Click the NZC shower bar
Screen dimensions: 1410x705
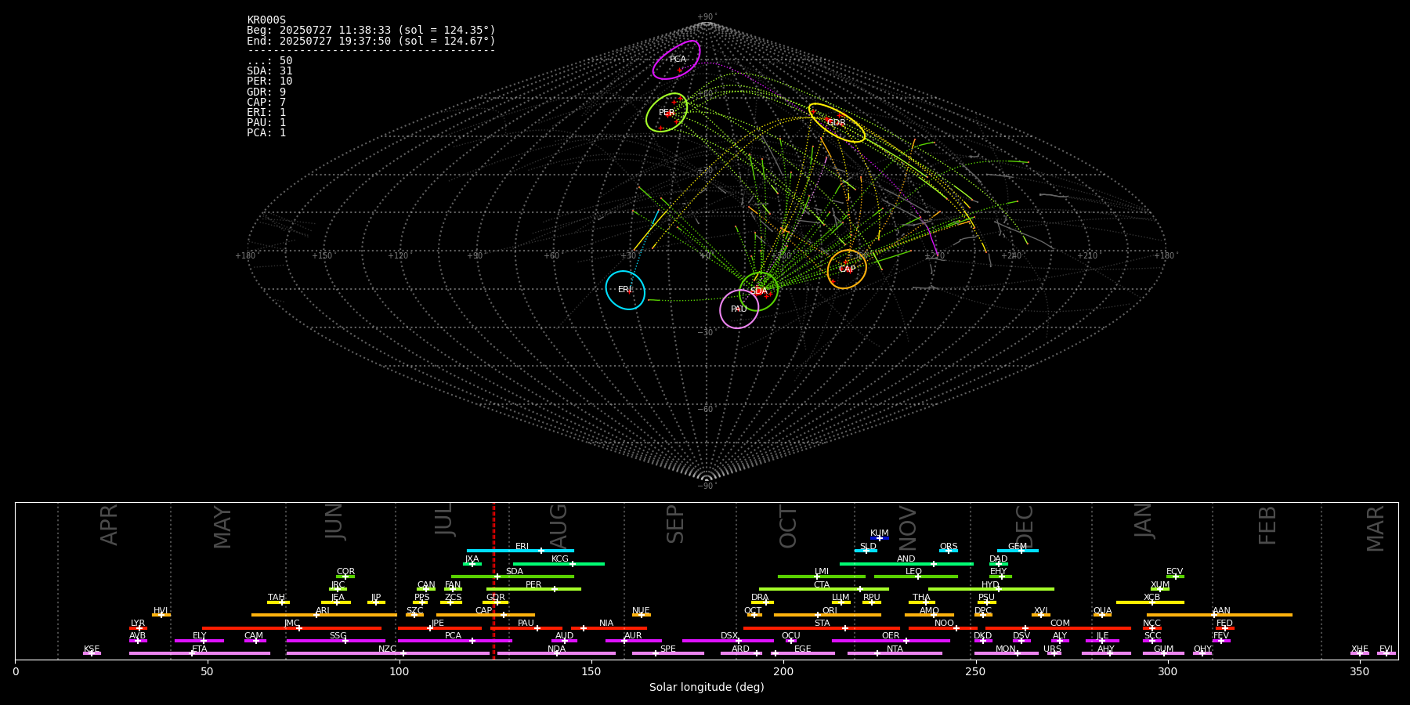click(388, 653)
